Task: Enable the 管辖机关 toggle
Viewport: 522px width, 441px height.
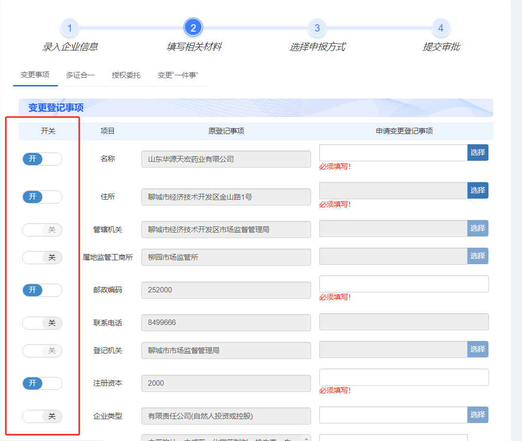Action: click(42, 230)
